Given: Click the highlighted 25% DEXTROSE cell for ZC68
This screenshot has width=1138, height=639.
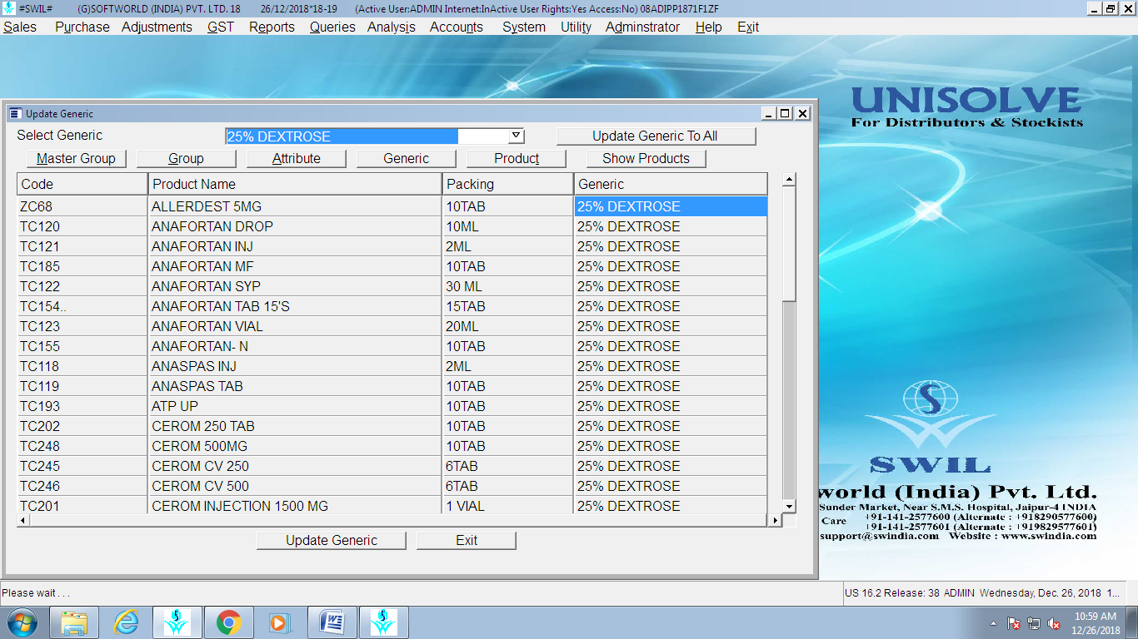Looking at the screenshot, I should [671, 206].
